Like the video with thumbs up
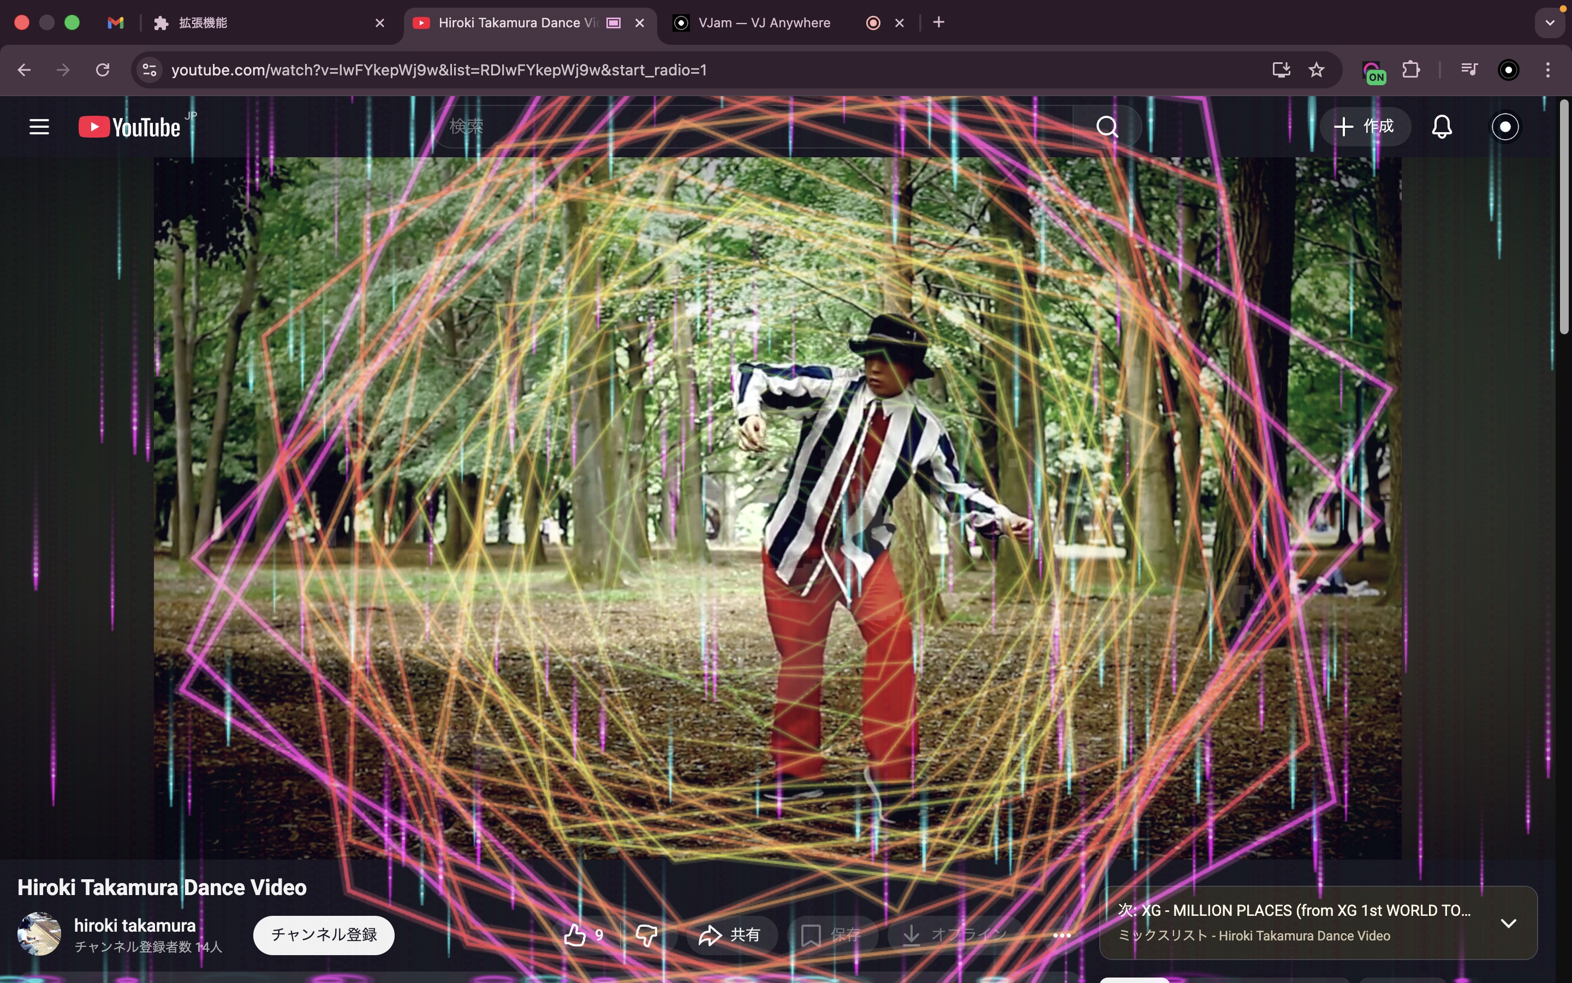Viewport: 1572px width, 983px height. [575, 935]
